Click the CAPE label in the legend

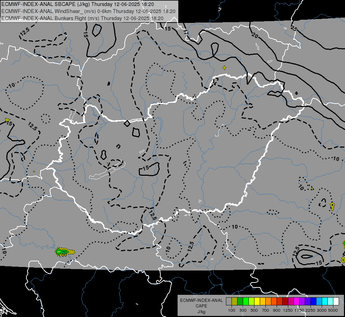(x=201, y=306)
